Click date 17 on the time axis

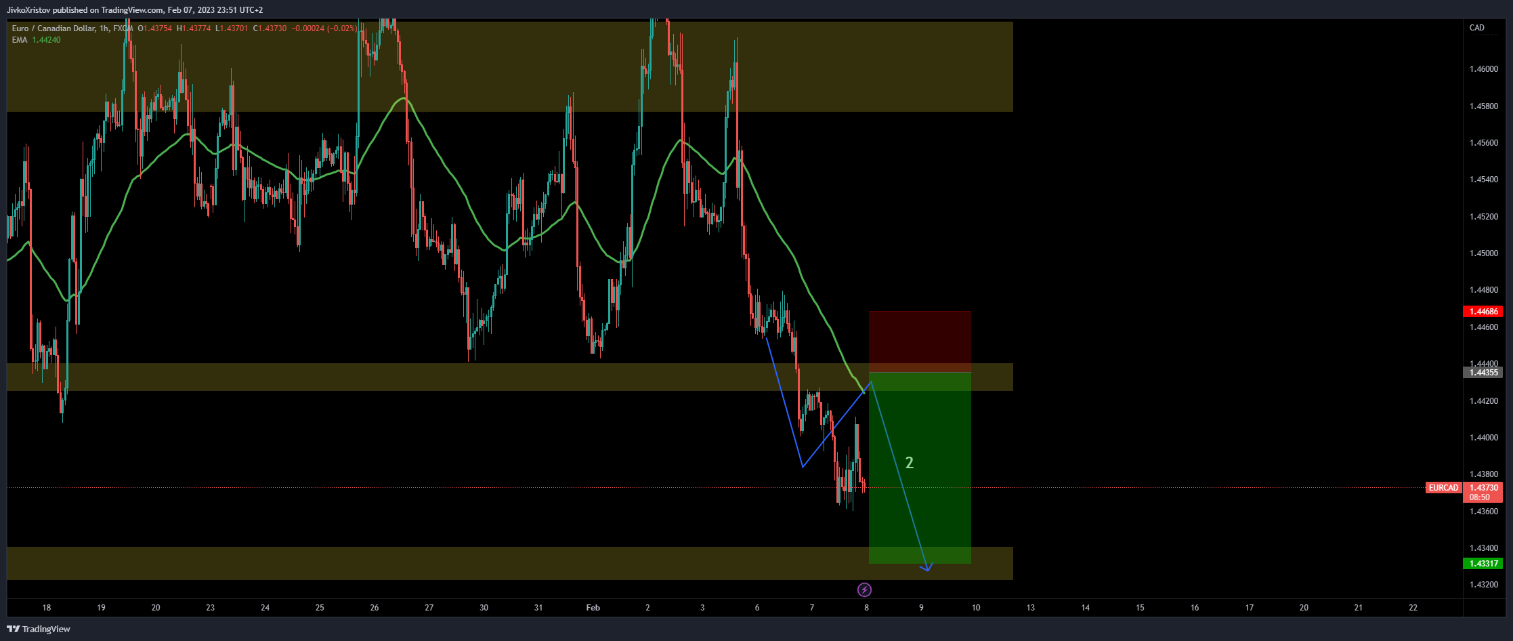pos(1250,608)
